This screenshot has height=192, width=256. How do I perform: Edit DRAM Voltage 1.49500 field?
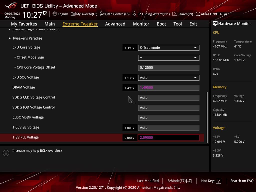coord(169,88)
